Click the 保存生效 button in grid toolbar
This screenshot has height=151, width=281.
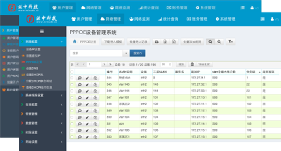coord(204,65)
